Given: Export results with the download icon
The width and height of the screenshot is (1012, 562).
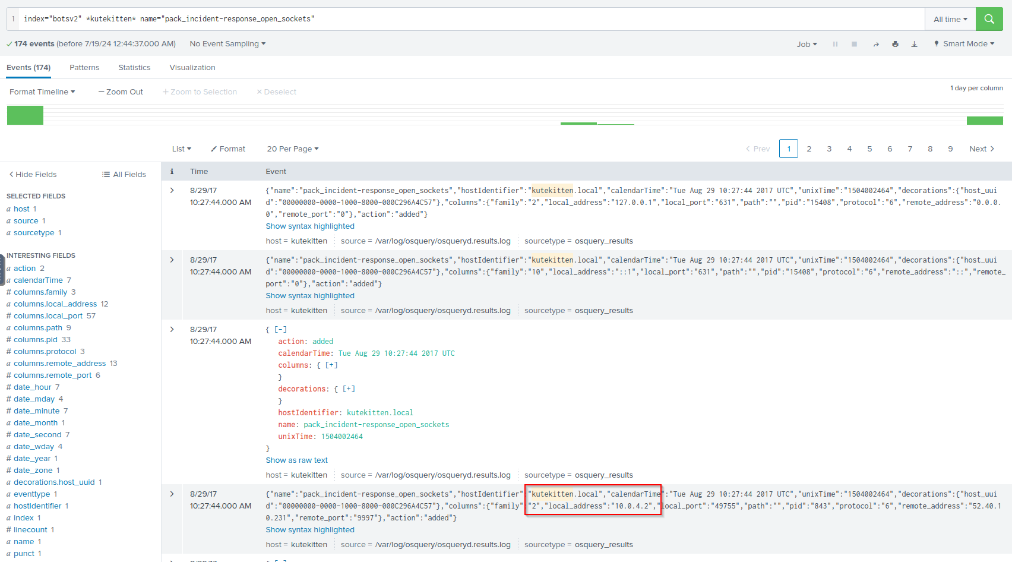Looking at the screenshot, I should [914, 44].
